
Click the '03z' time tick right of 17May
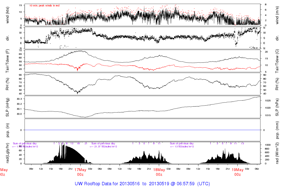pos(90,169)
